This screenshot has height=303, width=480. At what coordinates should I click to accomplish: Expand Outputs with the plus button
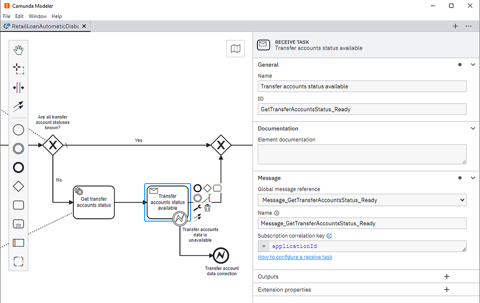[447, 276]
